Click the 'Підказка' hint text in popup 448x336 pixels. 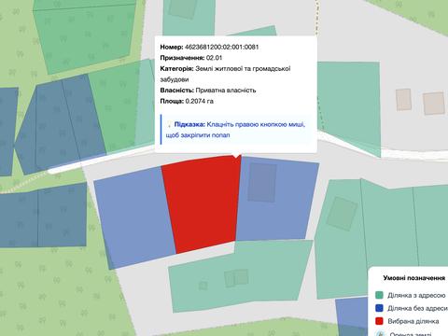tap(235, 130)
